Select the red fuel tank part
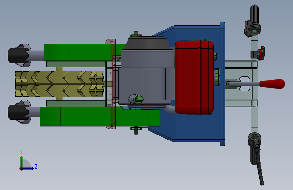 tap(194, 77)
